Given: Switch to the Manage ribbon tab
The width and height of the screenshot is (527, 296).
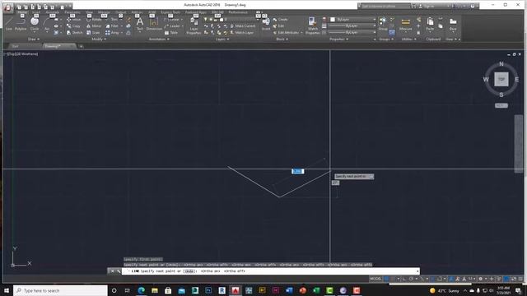Looking at the screenshot, I should 104,12.
